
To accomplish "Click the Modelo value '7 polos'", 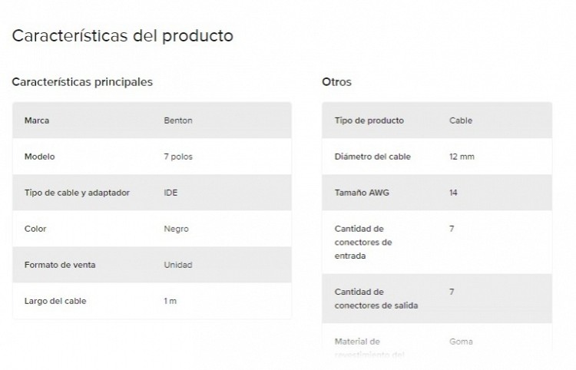I will click(178, 157).
